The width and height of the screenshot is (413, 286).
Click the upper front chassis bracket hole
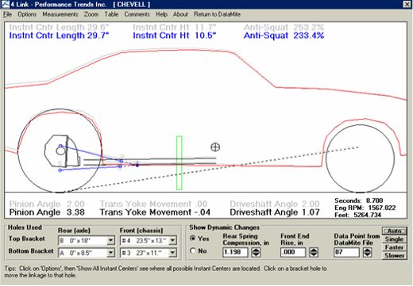click(x=122, y=161)
